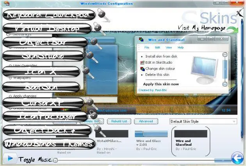
Task: Click the crossed swords close icon
Action: pos(240,13)
